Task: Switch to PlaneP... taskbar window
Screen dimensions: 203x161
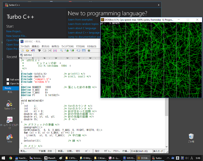Action: 50,158
